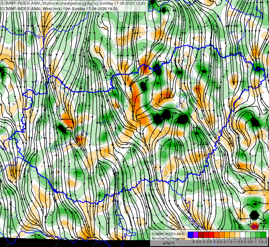
Task: Click the light green swatch between 0.5 and 1
Action: (x=253, y=235)
